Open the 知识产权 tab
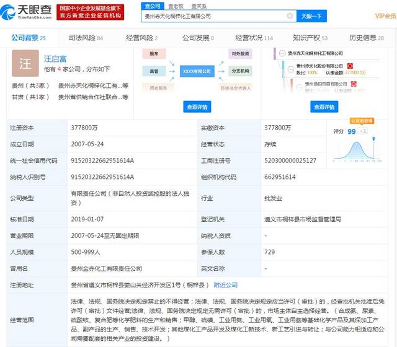This screenshot has height=347, width=397. tap(310, 38)
